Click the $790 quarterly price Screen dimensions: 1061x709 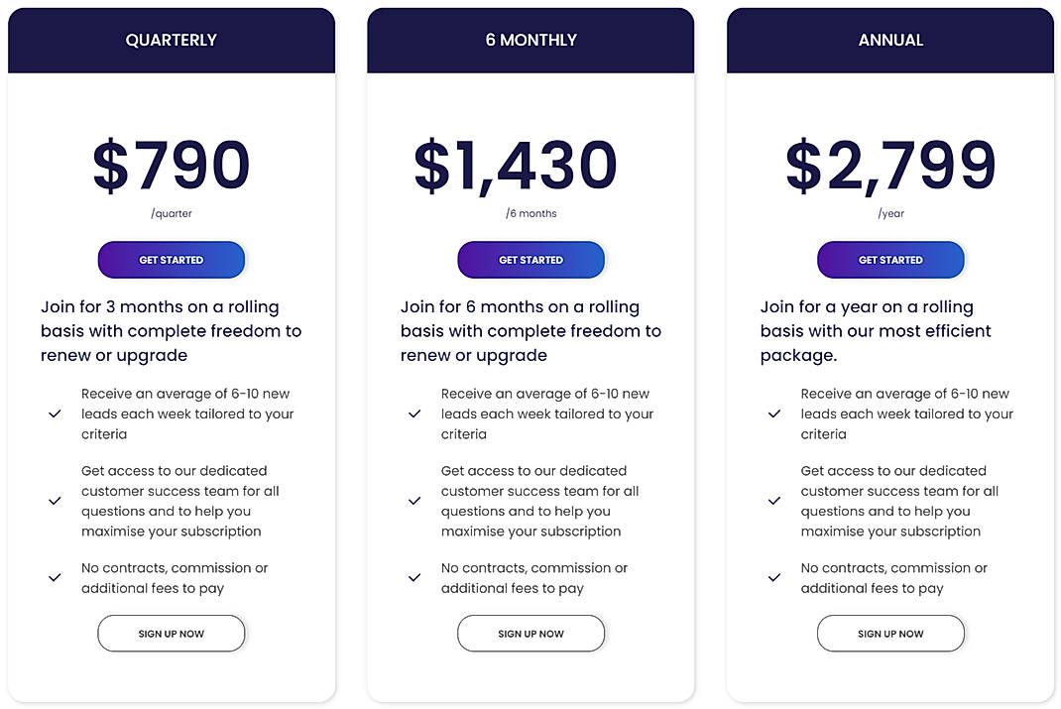click(171, 164)
